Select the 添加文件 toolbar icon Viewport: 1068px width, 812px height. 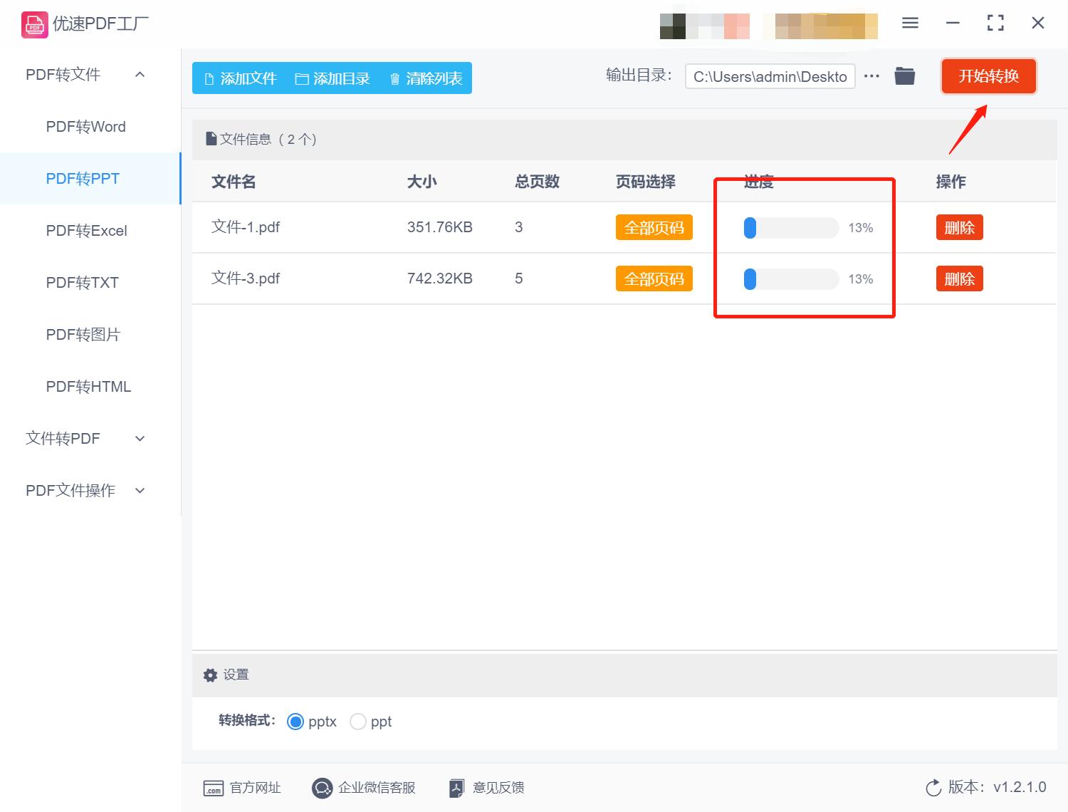(x=209, y=78)
